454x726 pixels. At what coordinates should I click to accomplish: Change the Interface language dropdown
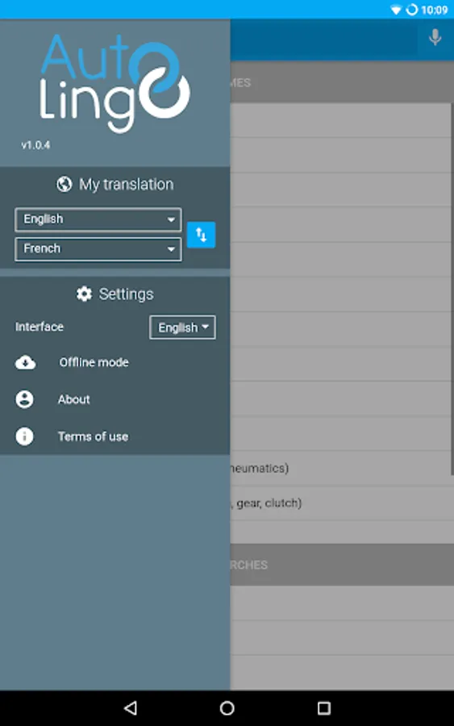tap(182, 328)
